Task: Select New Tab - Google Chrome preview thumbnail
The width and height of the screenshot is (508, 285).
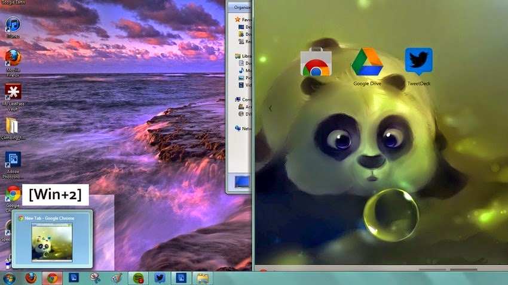Action: [52, 239]
